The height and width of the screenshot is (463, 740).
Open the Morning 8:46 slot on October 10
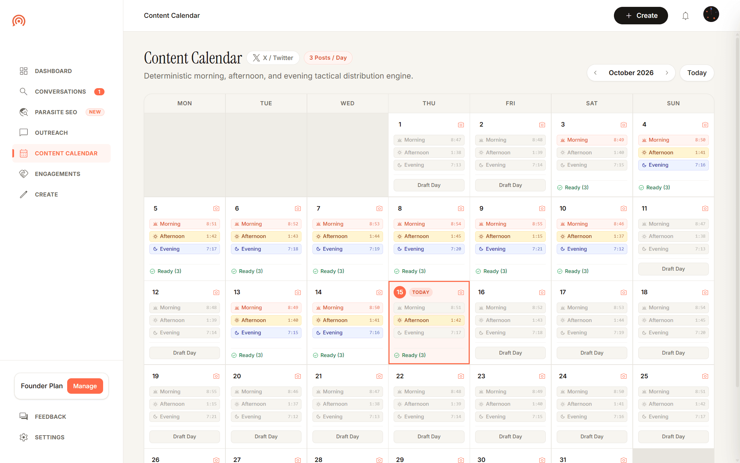(592, 224)
